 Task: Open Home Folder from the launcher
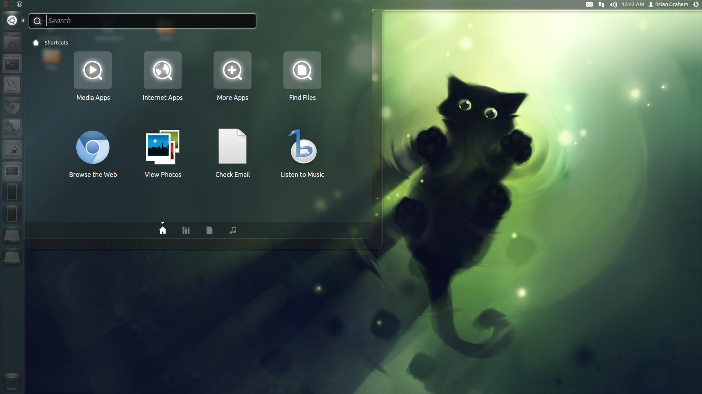click(x=12, y=42)
